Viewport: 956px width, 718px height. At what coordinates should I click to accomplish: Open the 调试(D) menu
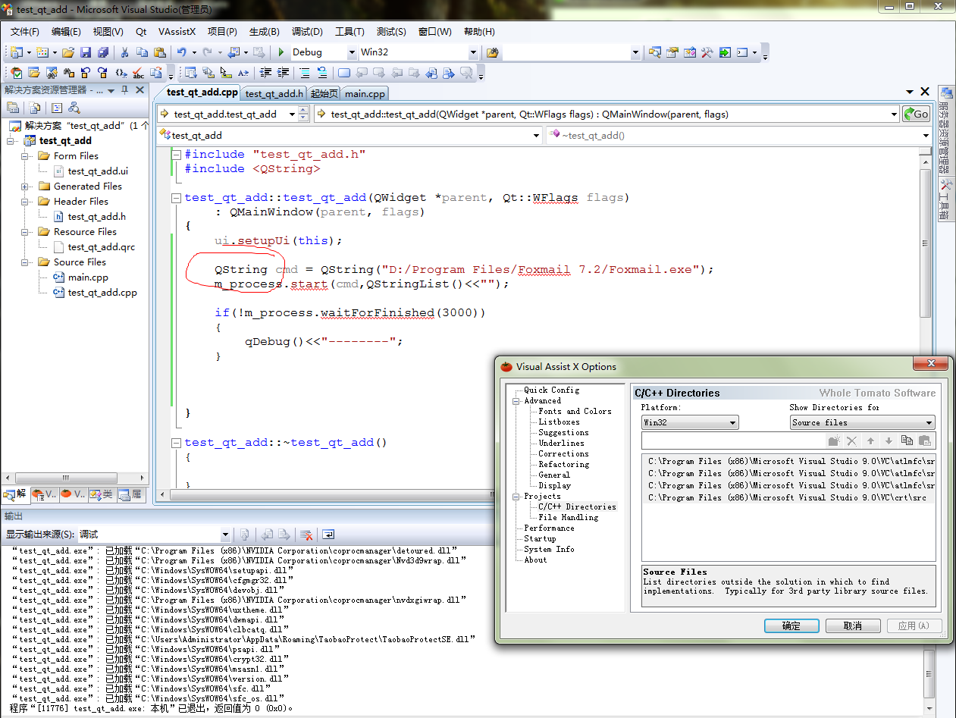[307, 32]
